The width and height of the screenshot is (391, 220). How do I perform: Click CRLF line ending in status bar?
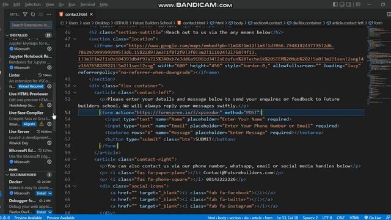[341, 218]
